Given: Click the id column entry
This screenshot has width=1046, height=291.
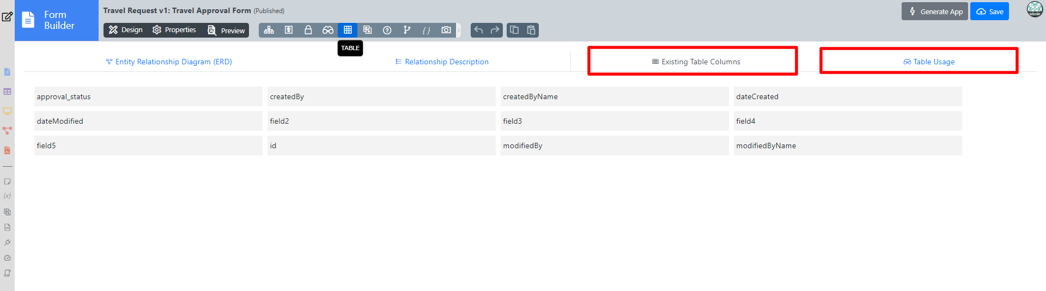Looking at the screenshot, I should point(381,145).
